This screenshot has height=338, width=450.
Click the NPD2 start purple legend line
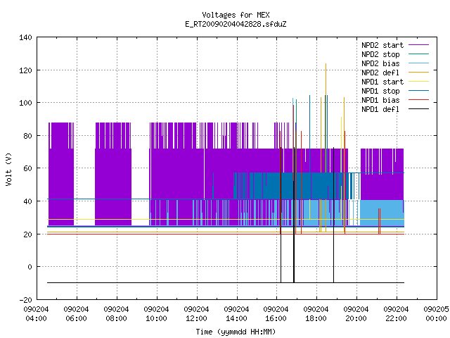coord(418,45)
